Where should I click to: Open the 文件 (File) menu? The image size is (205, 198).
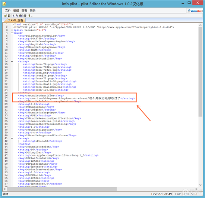click(x=8, y=10)
